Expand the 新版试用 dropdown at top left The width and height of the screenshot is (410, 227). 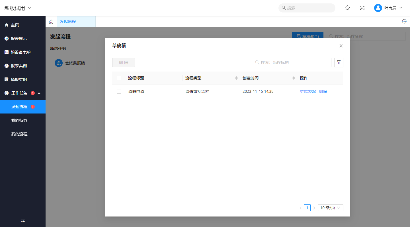[x=18, y=8]
